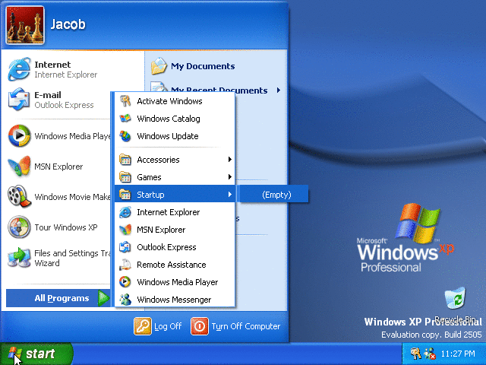Viewport: 486px width, 365px height.
Task: Click the (Empty) Startup submenu entry
Action: click(274, 195)
